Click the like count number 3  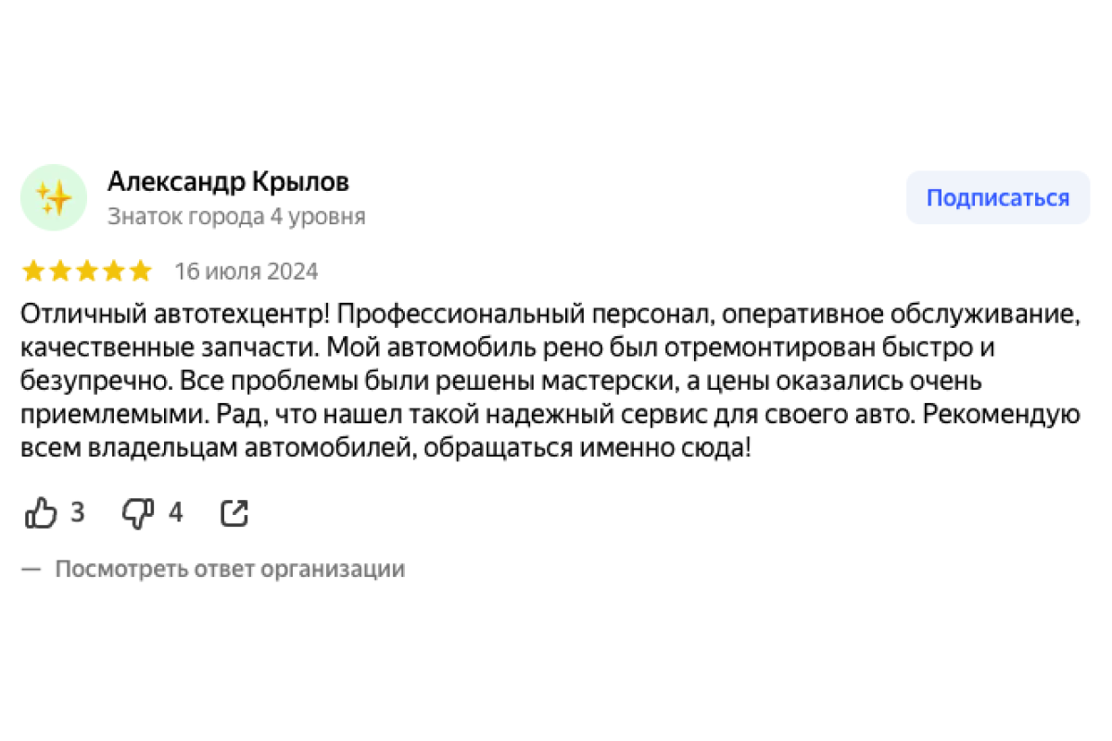[78, 512]
